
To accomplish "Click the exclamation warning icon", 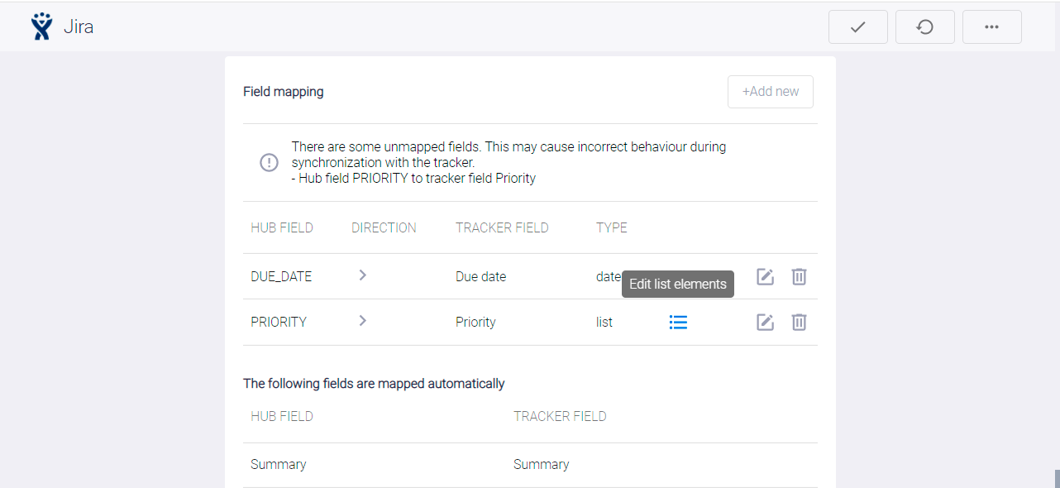I will (269, 162).
